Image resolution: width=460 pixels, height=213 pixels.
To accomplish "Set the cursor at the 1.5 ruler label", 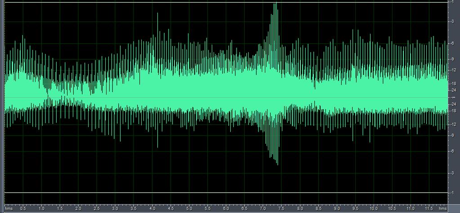I will tap(60, 209).
